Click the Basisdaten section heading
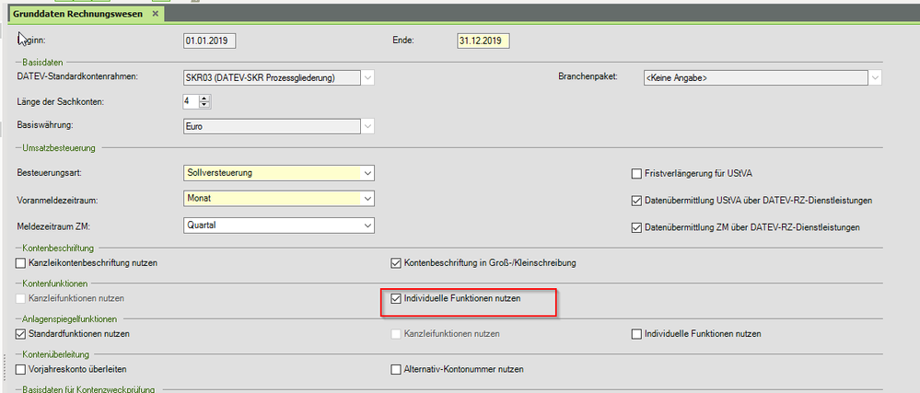Screen dimensions: 920x393 (42, 62)
